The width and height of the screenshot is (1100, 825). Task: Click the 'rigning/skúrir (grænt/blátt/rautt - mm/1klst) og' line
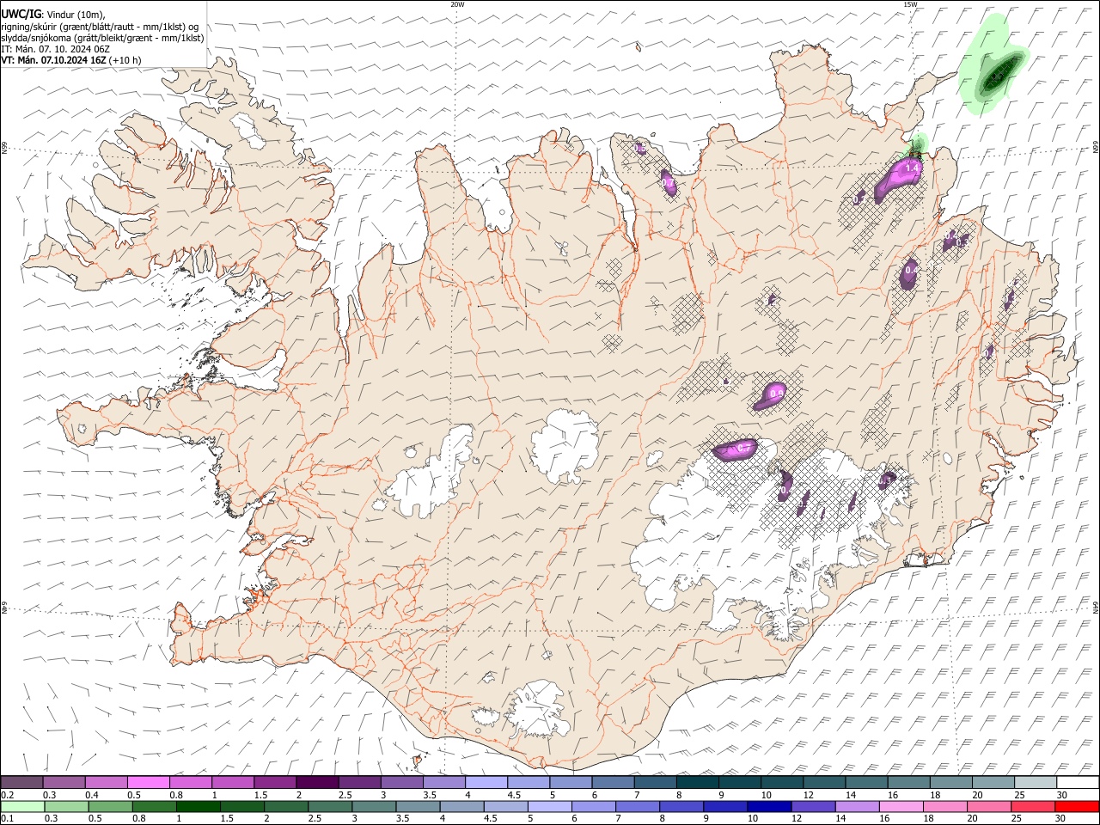tap(100, 27)
